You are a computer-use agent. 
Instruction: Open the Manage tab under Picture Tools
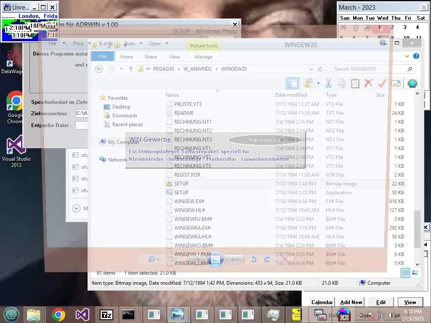coord(204,57)
